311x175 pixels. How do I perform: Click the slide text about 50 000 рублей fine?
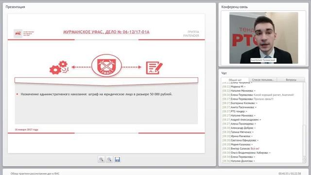click(96, 94)
